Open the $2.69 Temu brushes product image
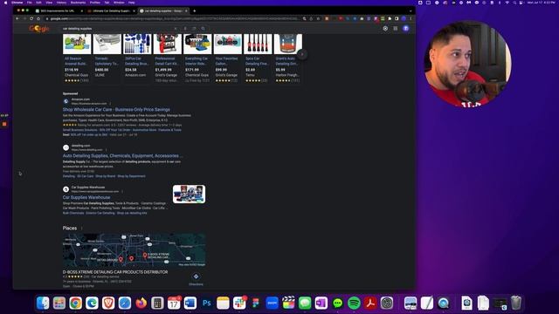Viewport: 559px width, 314px height. coord(258,44)
